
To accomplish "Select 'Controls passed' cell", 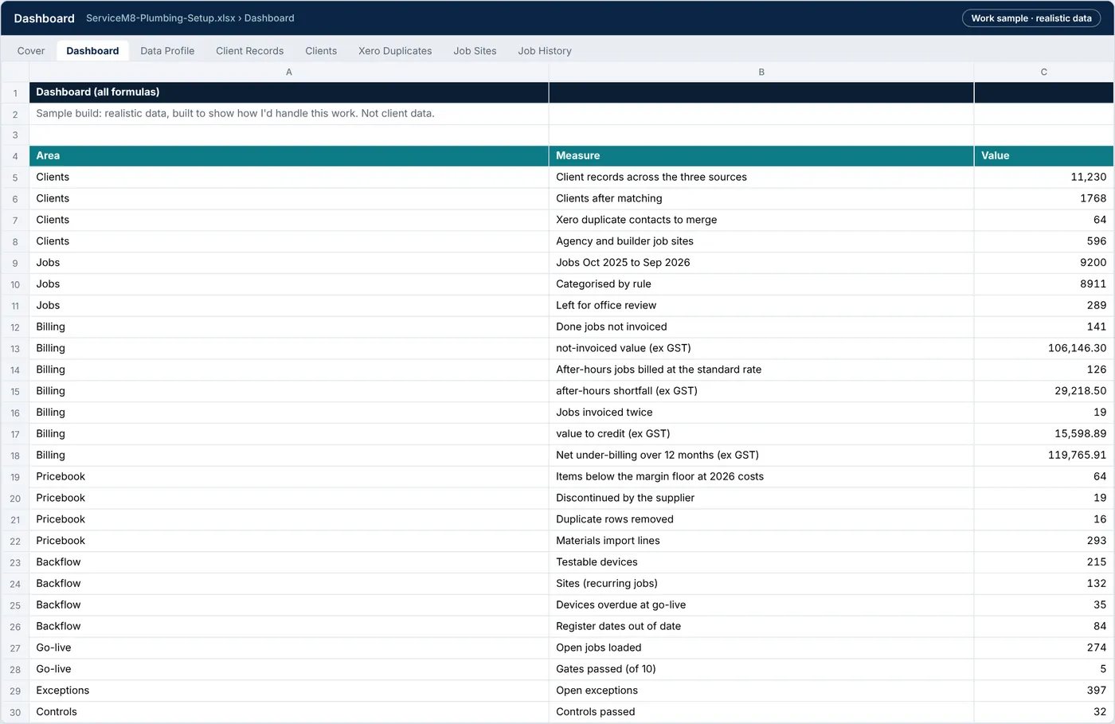I will [761, 712].
